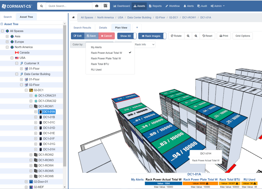The height and width of the screenshot is (189, 262).
Task: Open Alerts bell in top navigation
Action: tap(188, 6)
